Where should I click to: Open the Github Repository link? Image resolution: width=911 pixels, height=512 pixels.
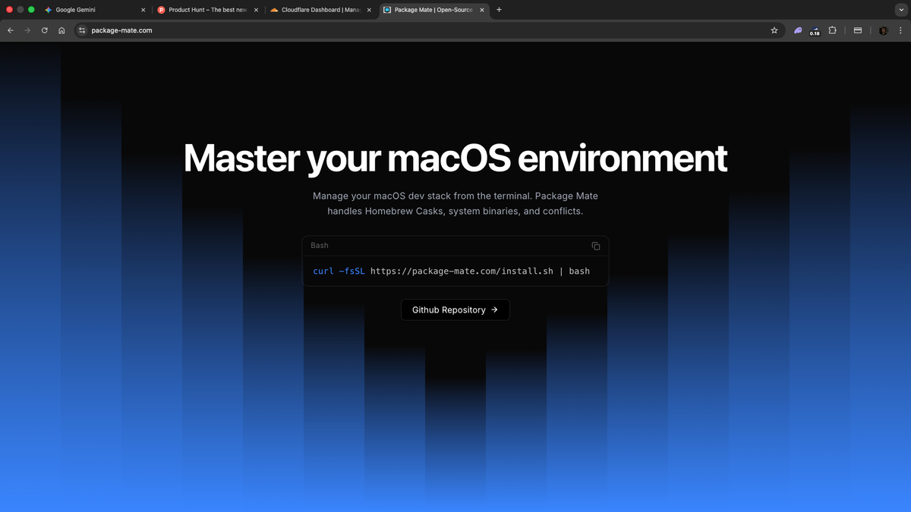pos(455,309)
